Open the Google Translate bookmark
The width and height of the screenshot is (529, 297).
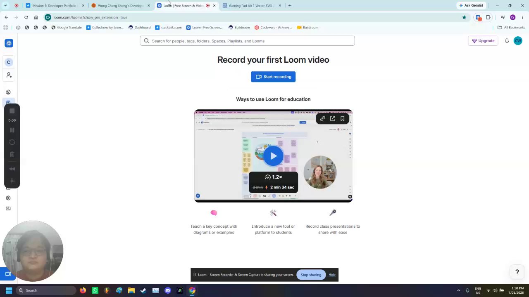[x=67, y=28]
